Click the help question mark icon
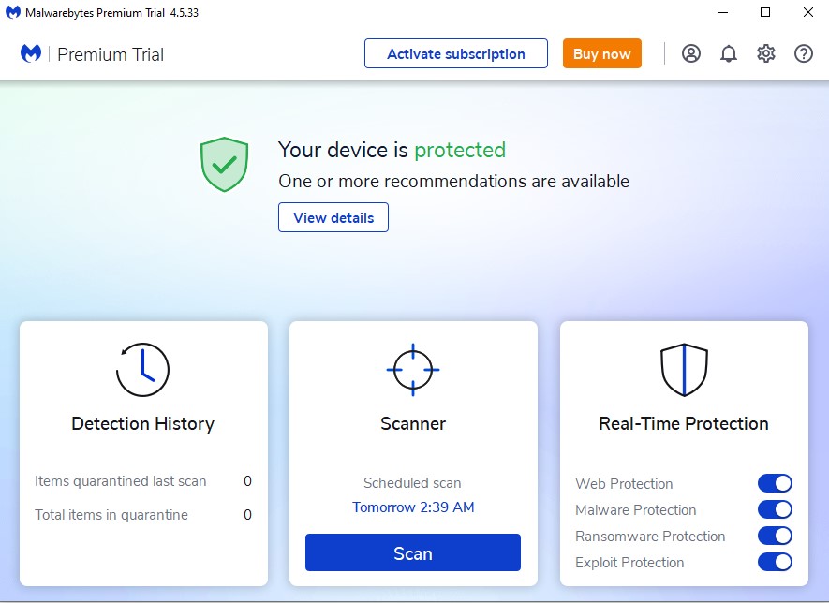This screenshot has width=829, height=603. click(804, 53)
